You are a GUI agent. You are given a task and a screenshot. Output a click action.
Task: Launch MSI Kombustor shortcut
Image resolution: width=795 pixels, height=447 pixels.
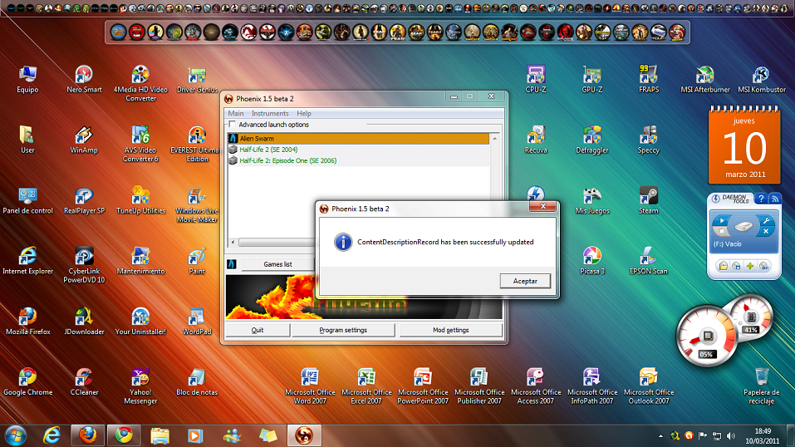tap(762, 80)
